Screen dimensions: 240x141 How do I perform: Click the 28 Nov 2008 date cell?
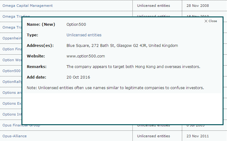tap(198, 6)
